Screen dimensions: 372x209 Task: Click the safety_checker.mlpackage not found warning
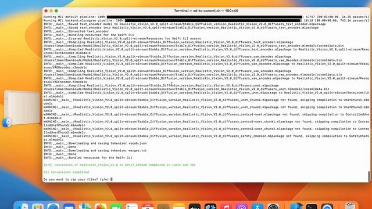[x=206, y=138]
